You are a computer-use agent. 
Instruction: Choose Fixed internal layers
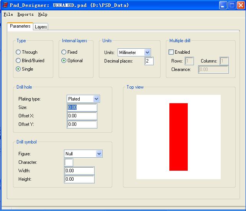pos(69,52)
